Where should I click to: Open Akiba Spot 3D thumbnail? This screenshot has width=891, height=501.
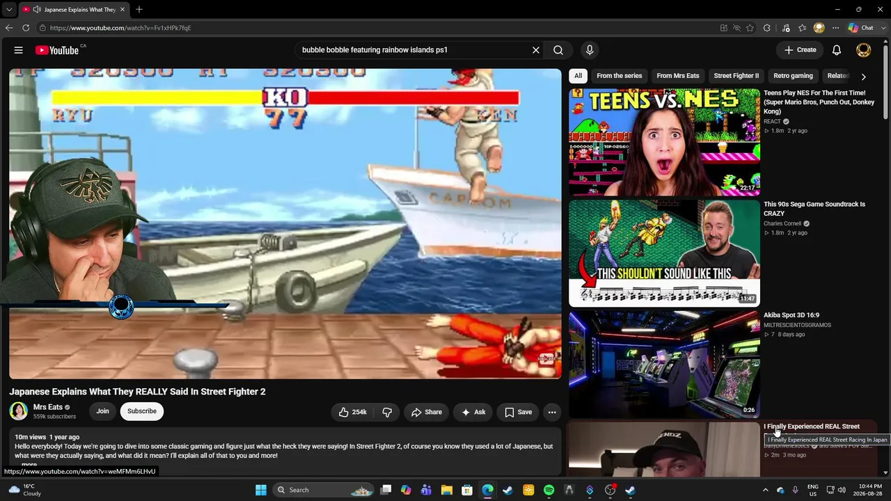coord(664,365)
